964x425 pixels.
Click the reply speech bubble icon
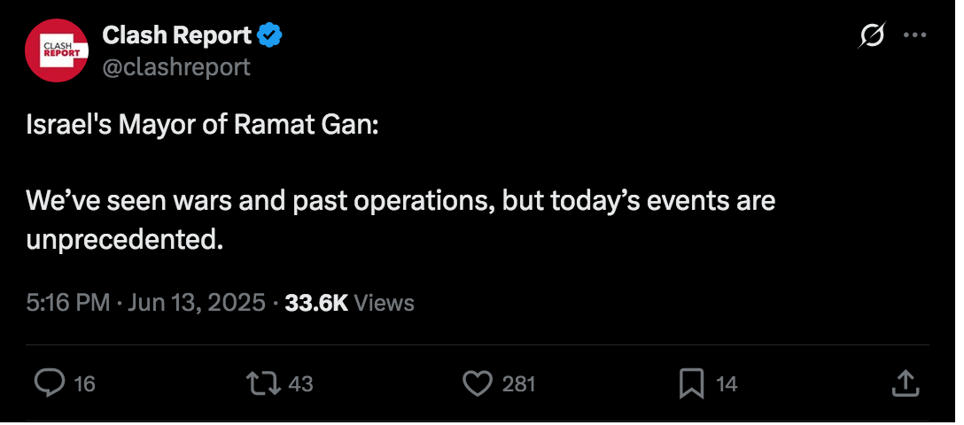pyautogui.click(x=50, y=384)
